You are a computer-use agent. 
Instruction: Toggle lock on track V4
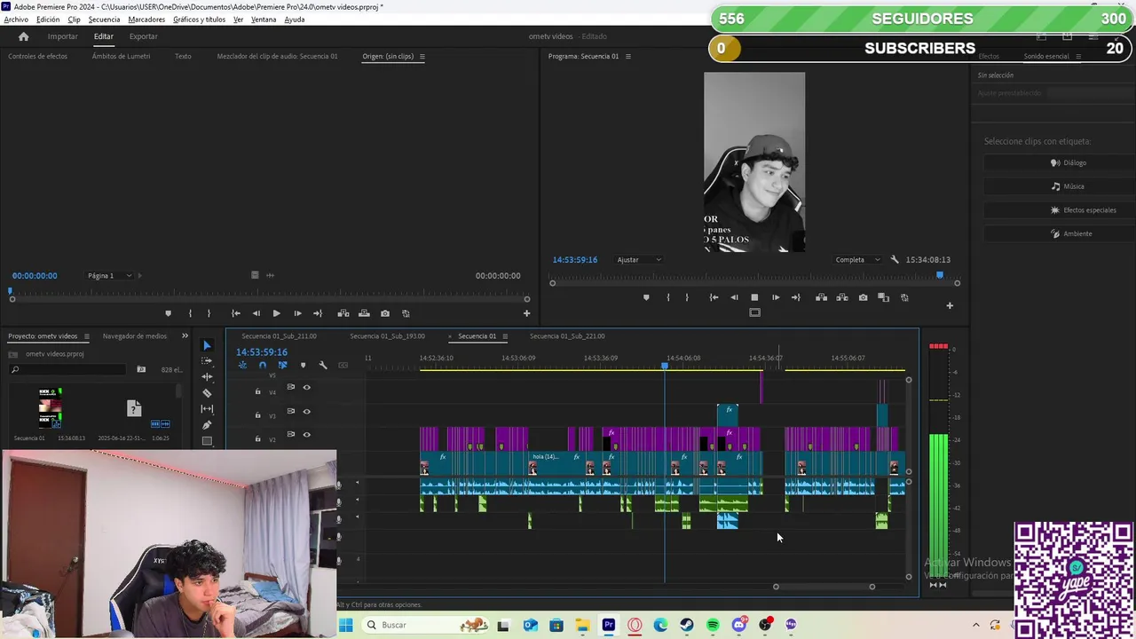click(x=258, y=391)
